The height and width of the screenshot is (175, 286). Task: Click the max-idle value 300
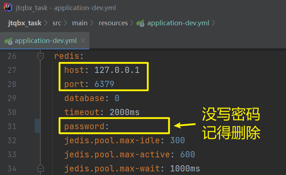pos(178,140)
